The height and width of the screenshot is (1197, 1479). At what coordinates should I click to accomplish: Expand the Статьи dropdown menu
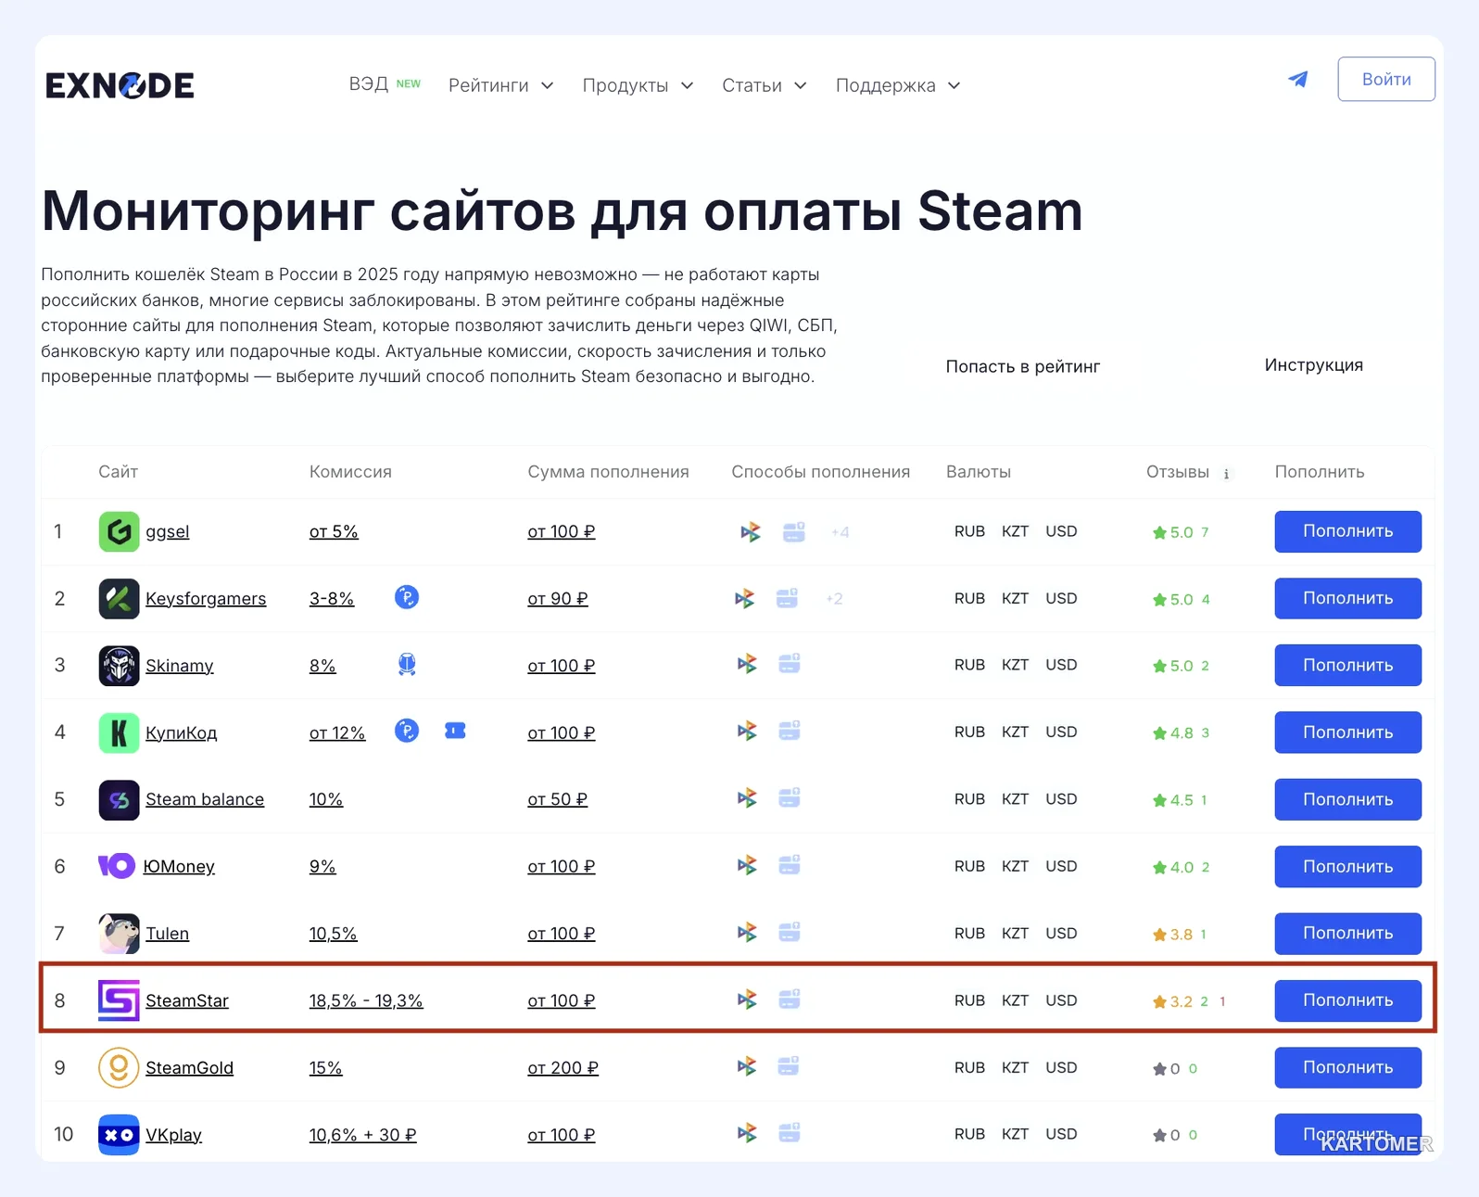765,85
